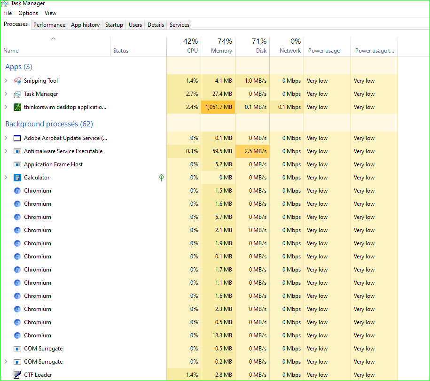Click the 1.0 MB/s disk value

(256, 81)
